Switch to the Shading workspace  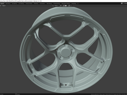point(36,4)
